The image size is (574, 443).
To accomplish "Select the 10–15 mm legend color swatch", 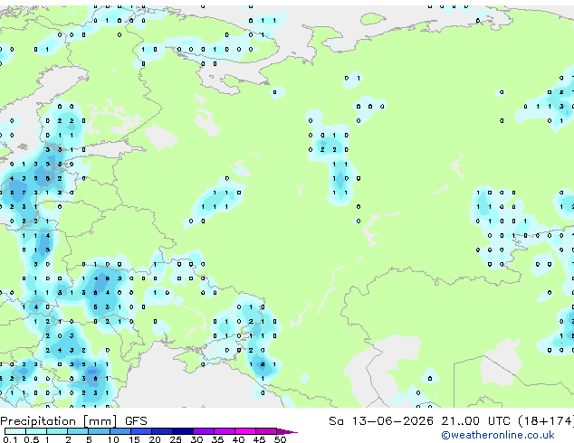I will tap(120, 431).
